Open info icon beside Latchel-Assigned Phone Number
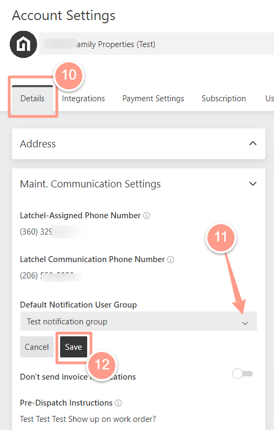 coord(147,216)
